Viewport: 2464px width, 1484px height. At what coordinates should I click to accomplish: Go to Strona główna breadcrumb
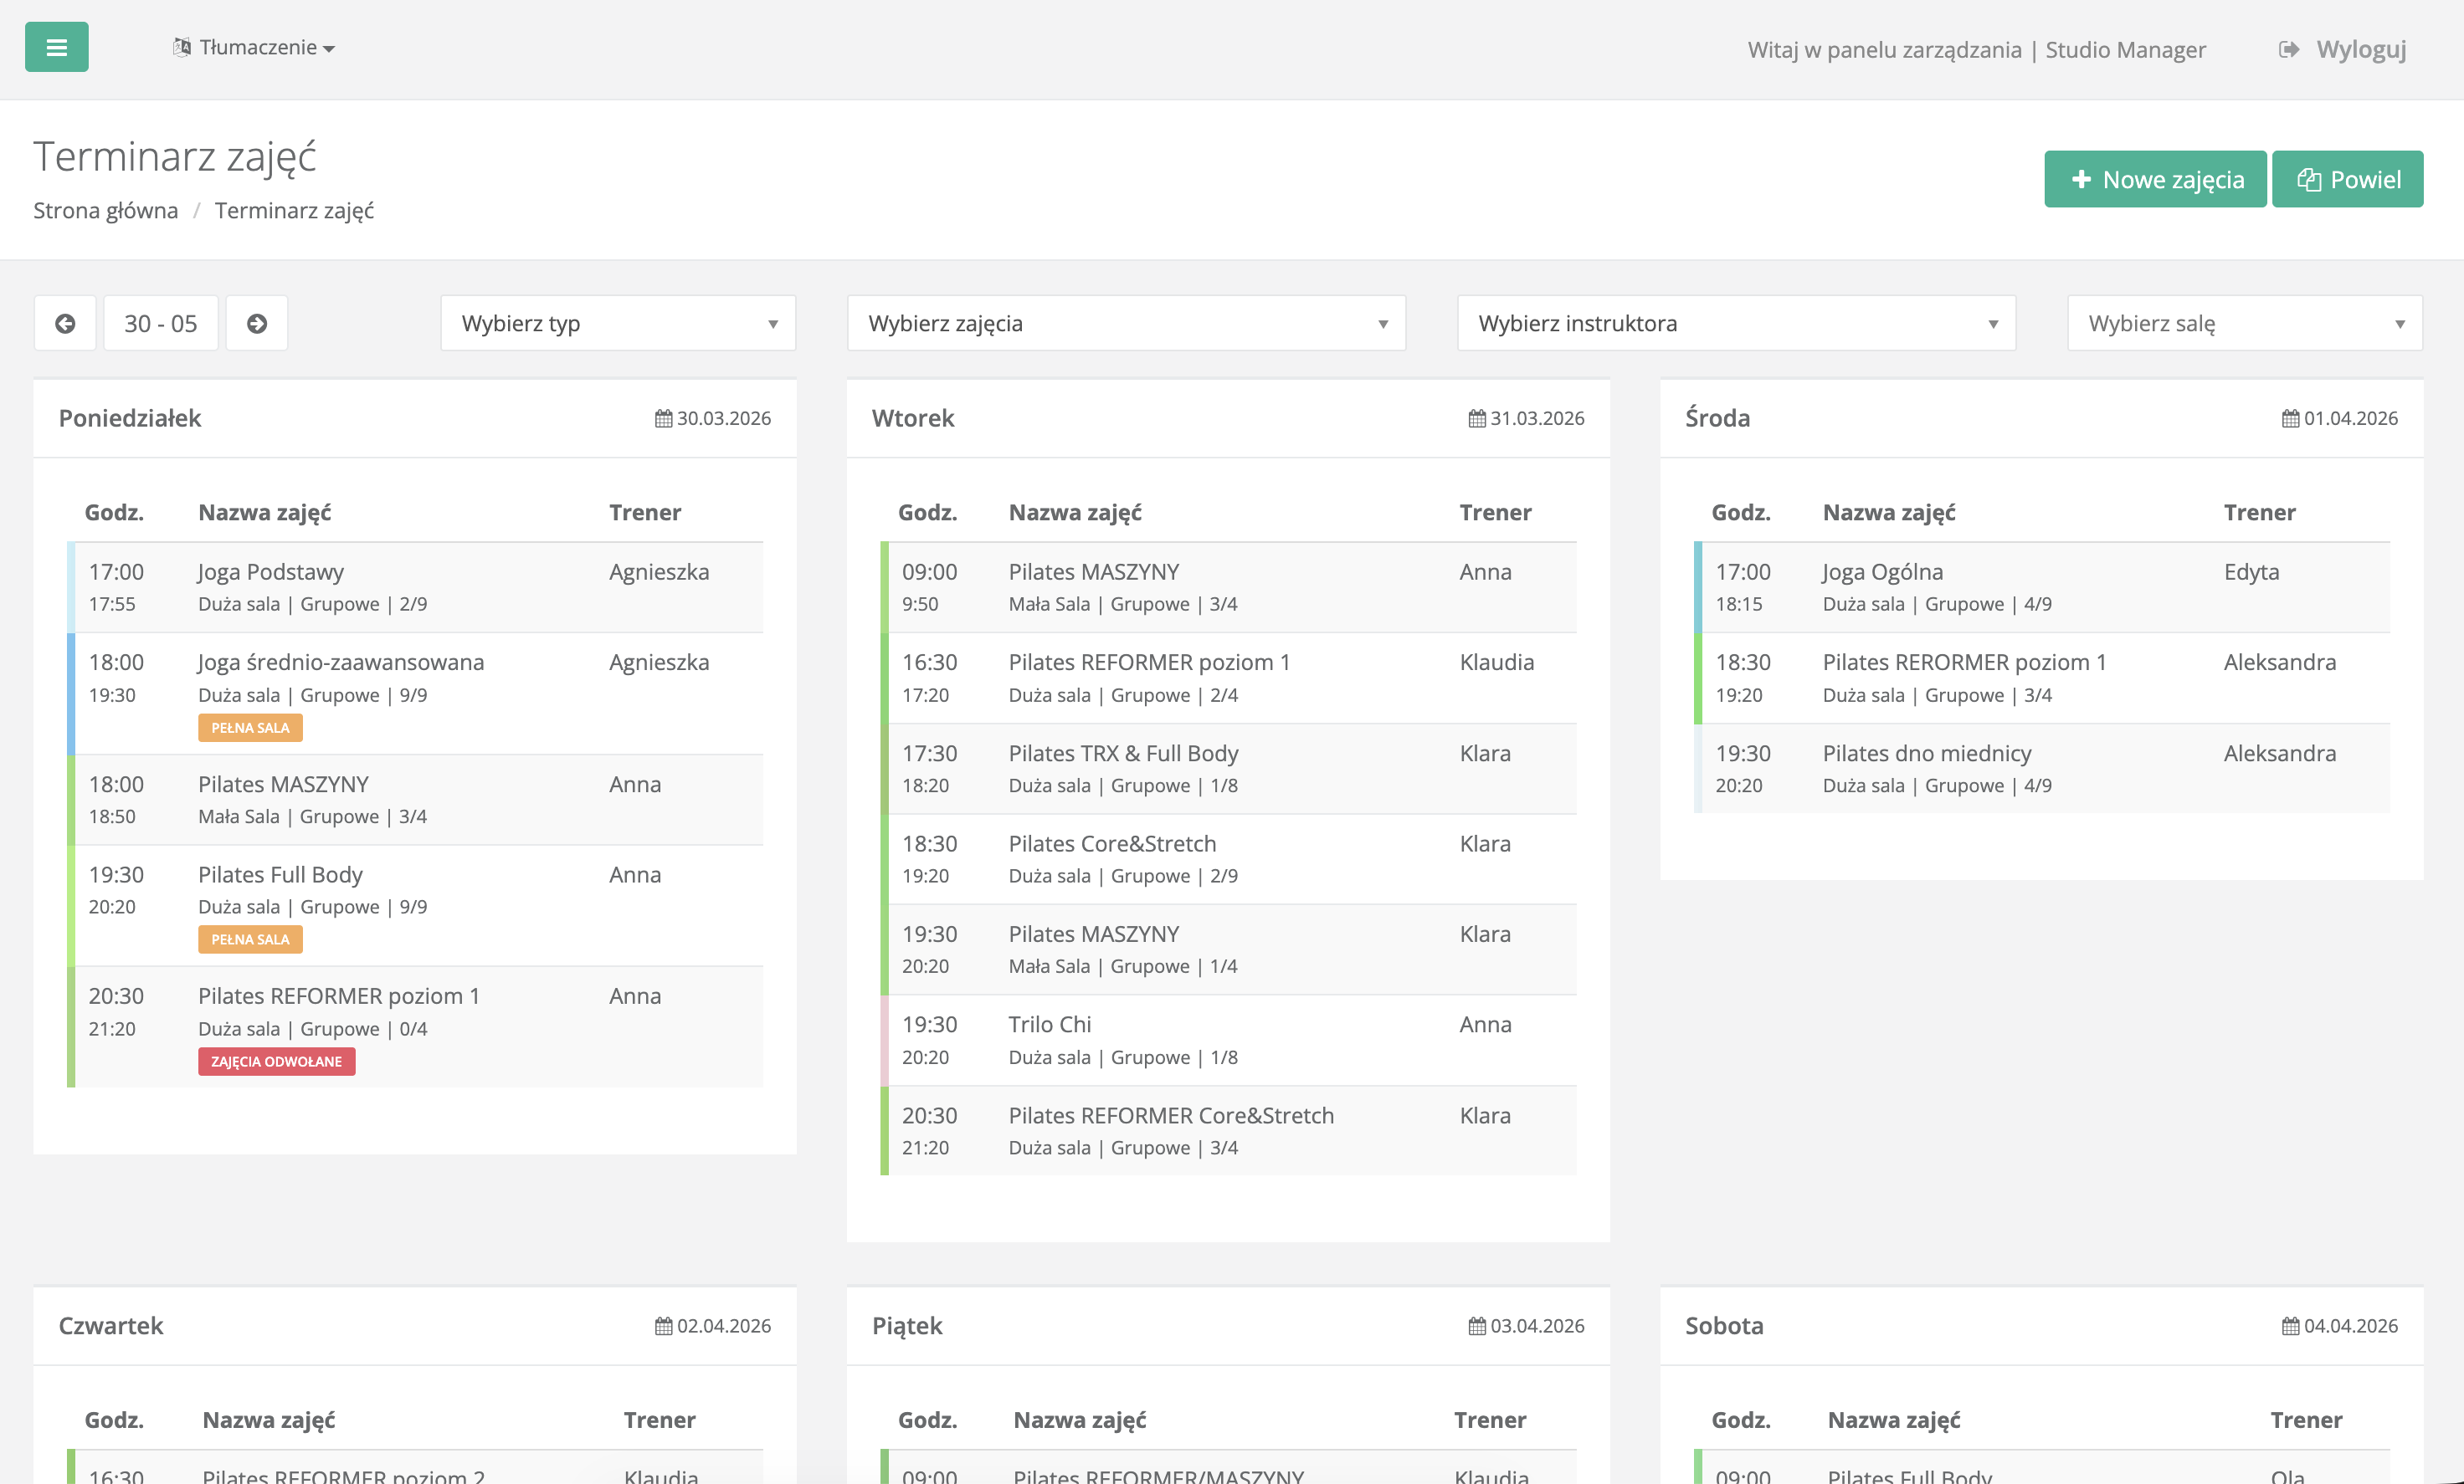pyautogui.click(x=106, y=210)
